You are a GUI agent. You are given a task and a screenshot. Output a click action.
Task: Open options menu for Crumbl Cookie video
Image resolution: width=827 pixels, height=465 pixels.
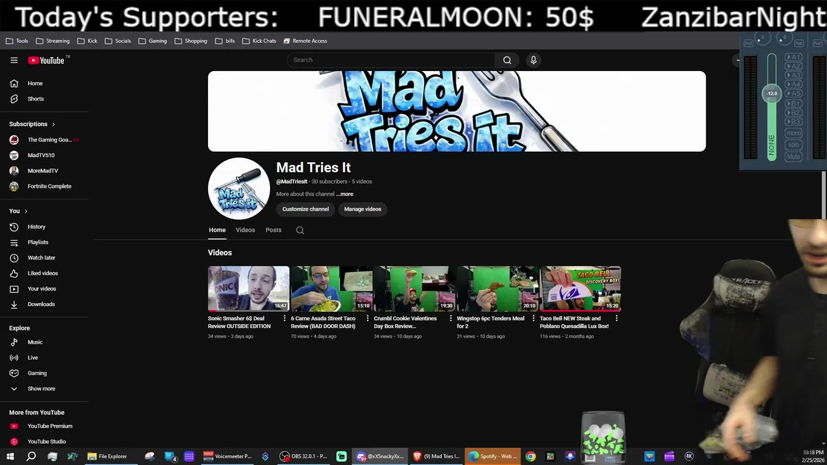click(450, 318)
